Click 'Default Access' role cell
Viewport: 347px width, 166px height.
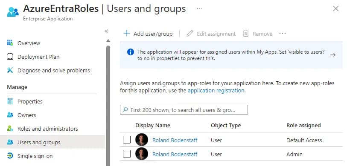[304, 140]
